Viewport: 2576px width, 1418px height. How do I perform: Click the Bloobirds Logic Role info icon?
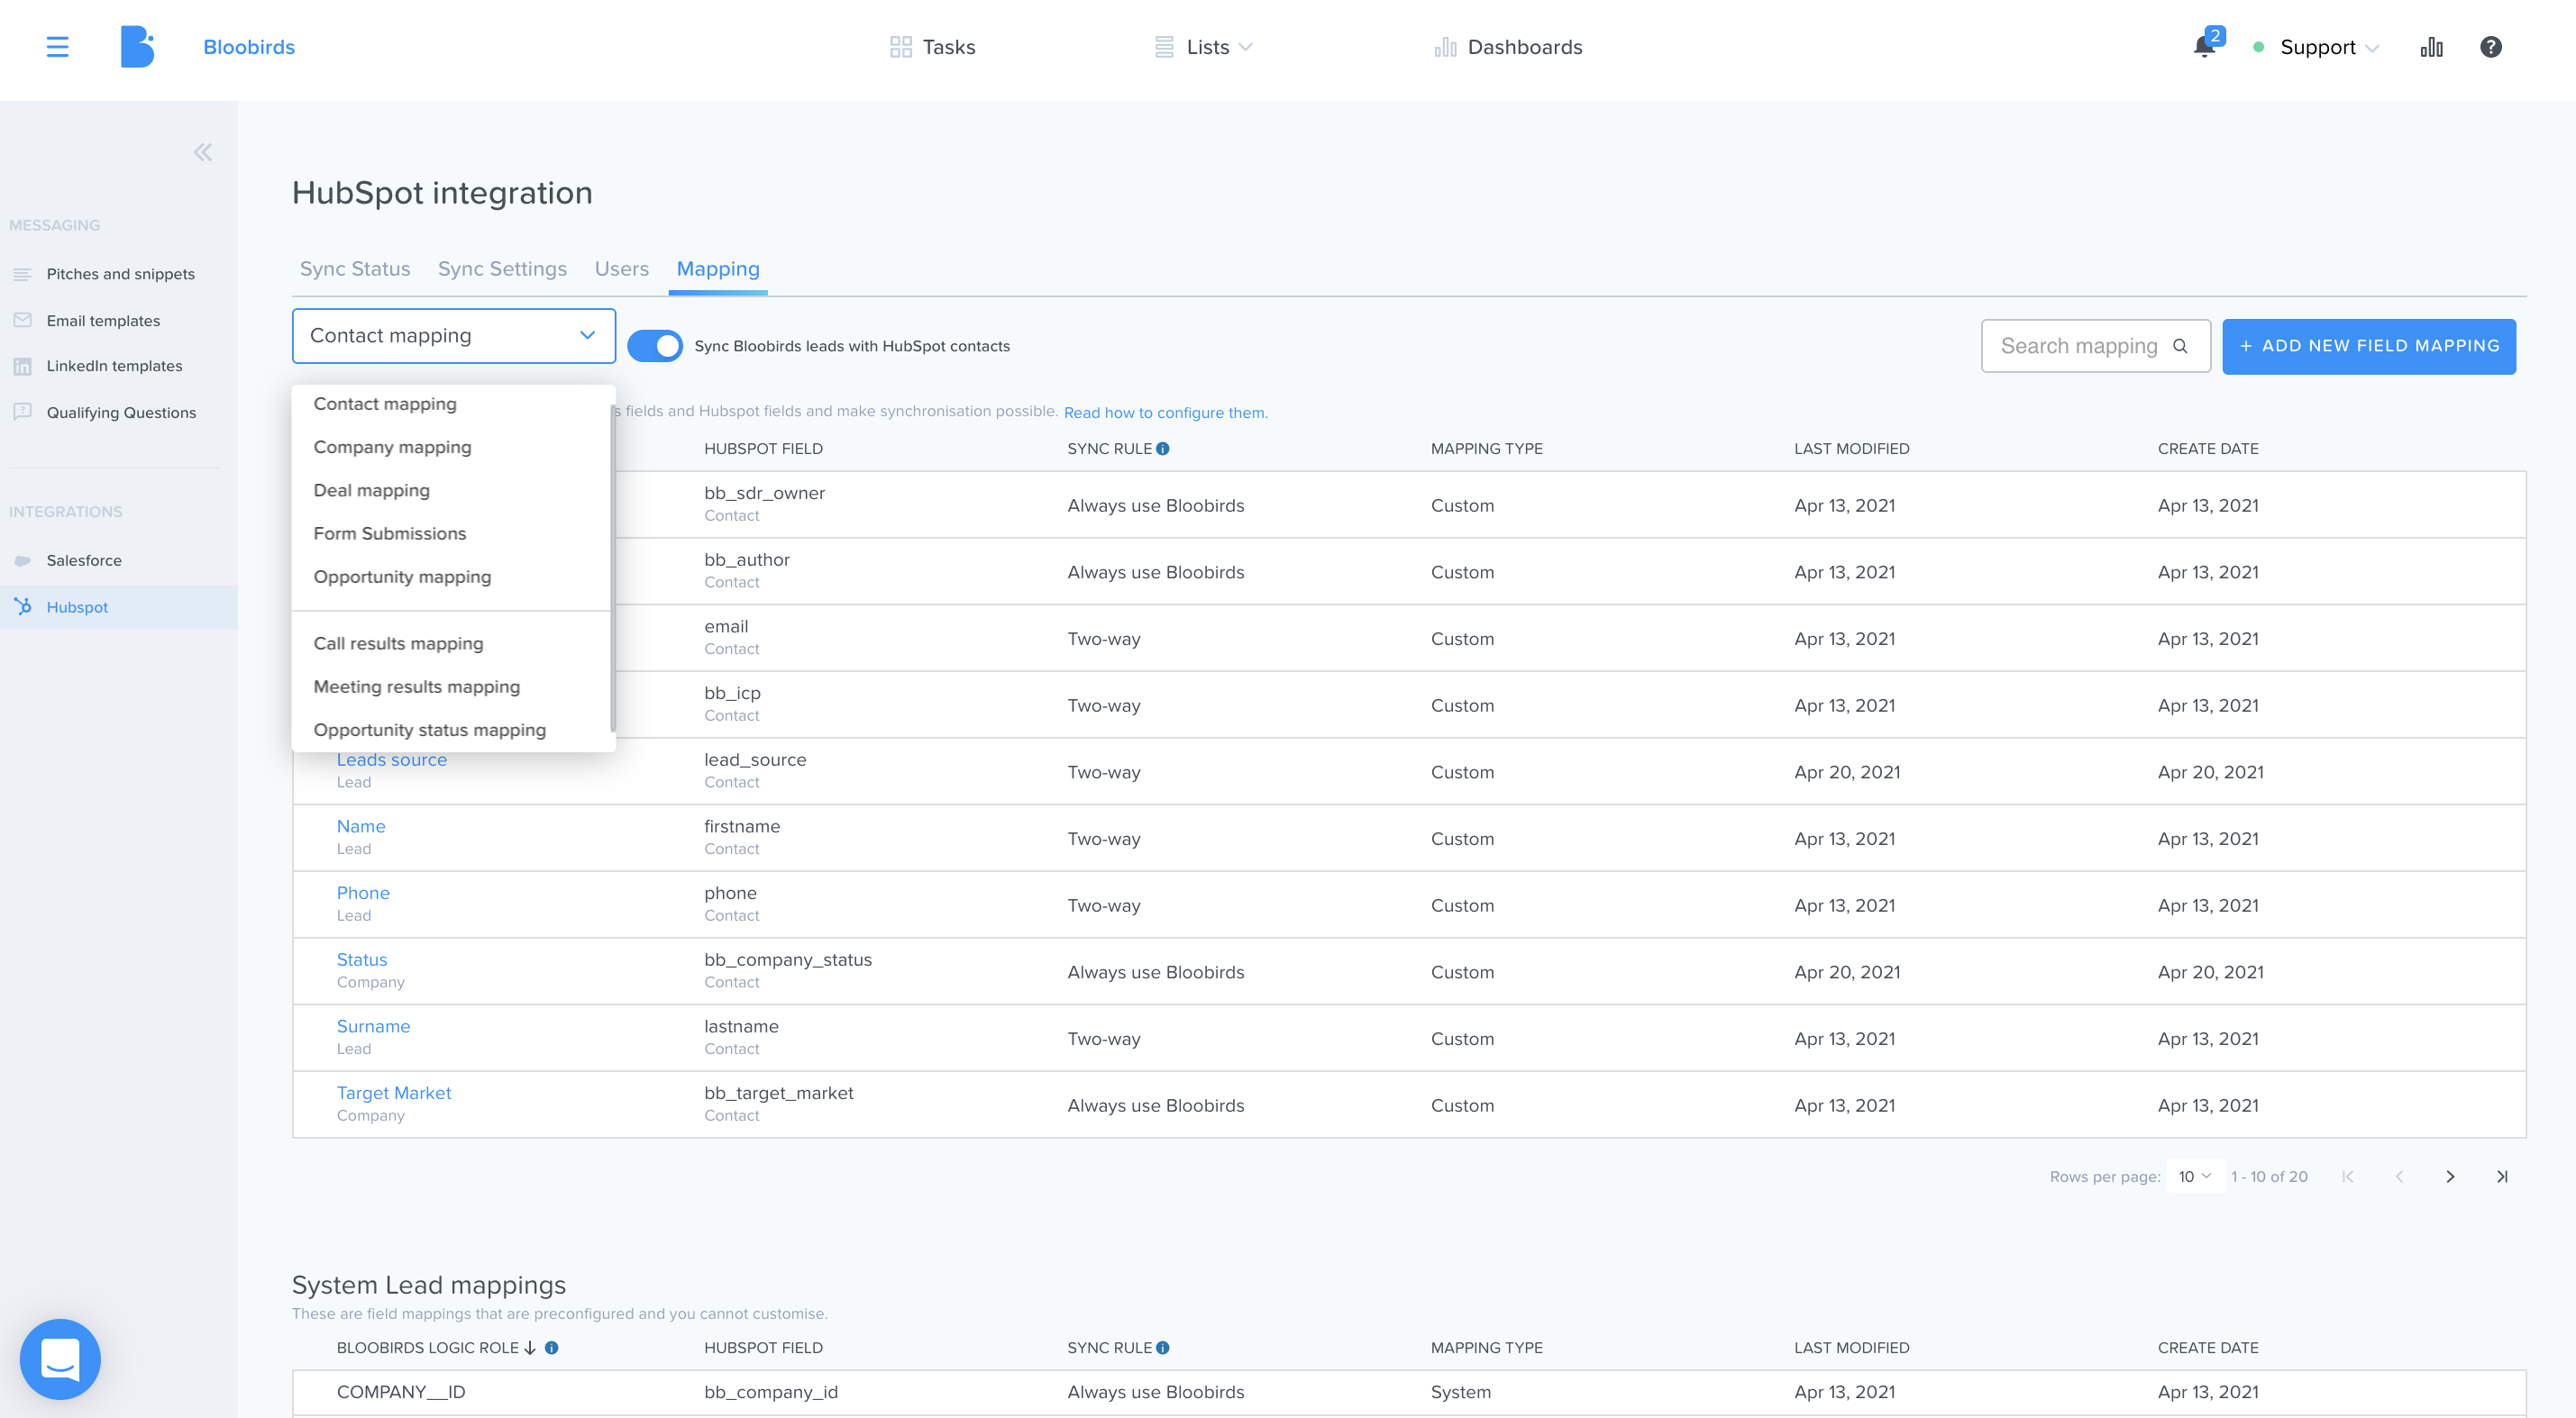tap(551, 1347)
